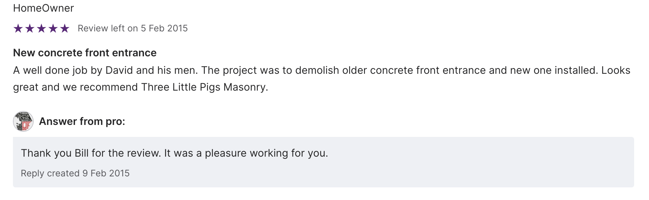Image resolution: width=649 pixels, height=200 pixels.
Task: Click the word 'Bill' in the pro reply
Action: tap(82, 153)
